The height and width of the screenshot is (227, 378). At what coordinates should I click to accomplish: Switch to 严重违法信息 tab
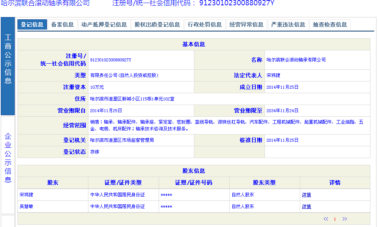coord(288,25)
